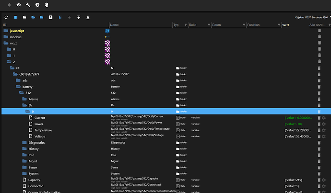Expand the adc folder
This screenshot has height=193, width=331.
tap(18, 80)
